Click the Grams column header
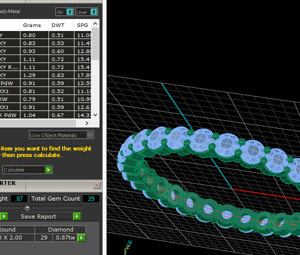Image resolution: width=300 pixels, height=255 pixels. pos(33,25)
